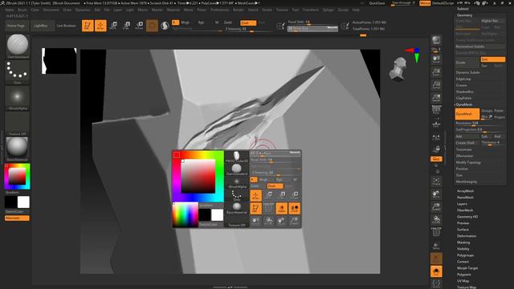Expand the Polygroups subpalette
Image resolution: width=514 pixels, height=289 pixels.
tap(466, 255)
